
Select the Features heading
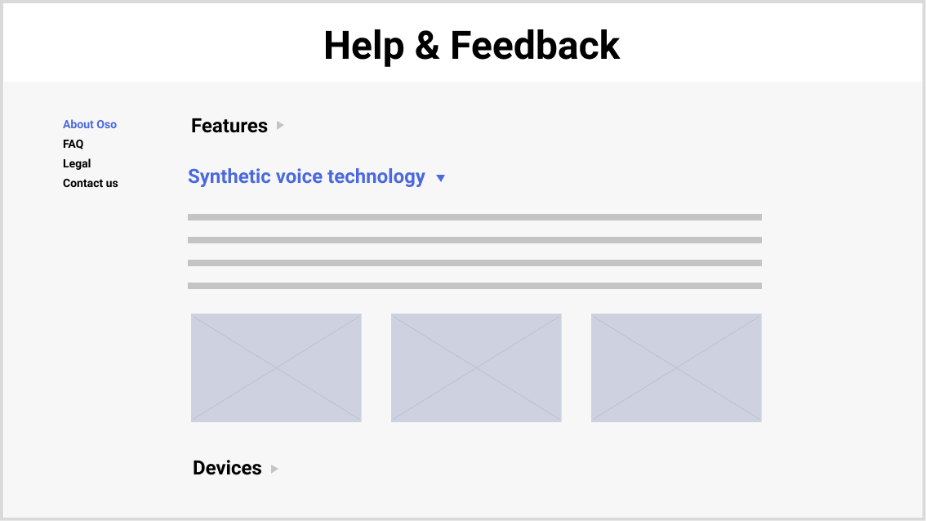(229, 126)
